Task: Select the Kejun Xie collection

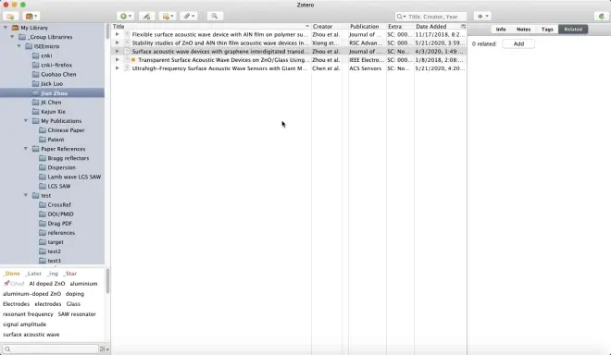Action: 53,112
